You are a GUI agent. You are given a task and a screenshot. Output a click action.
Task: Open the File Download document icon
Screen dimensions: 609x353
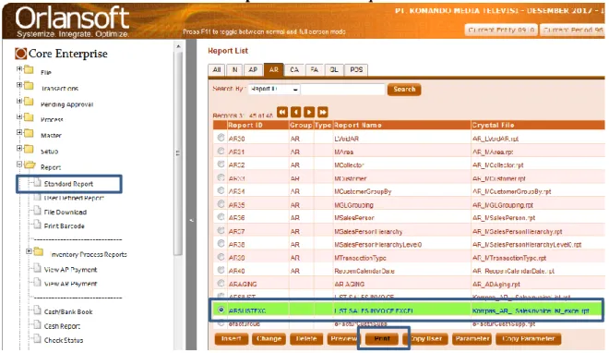pyautogui.click(x=37, y=211)
